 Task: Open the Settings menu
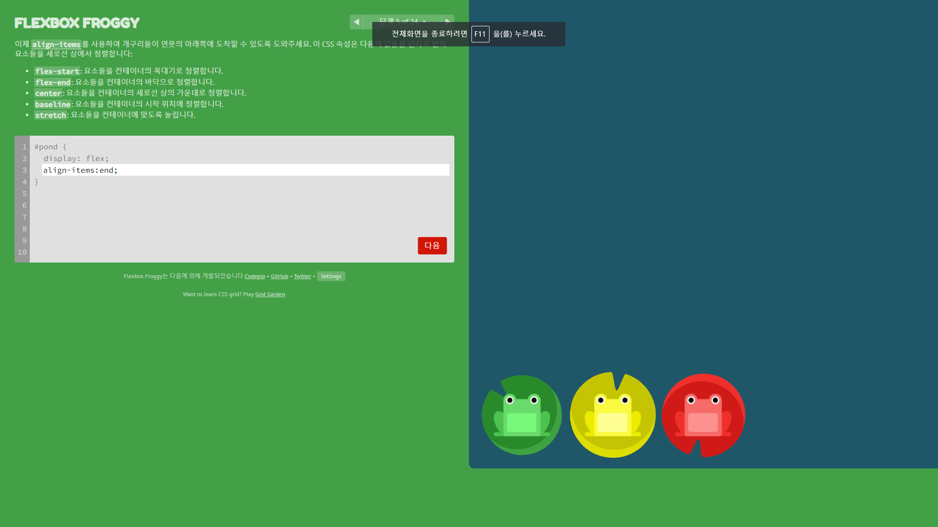(331, 276)
